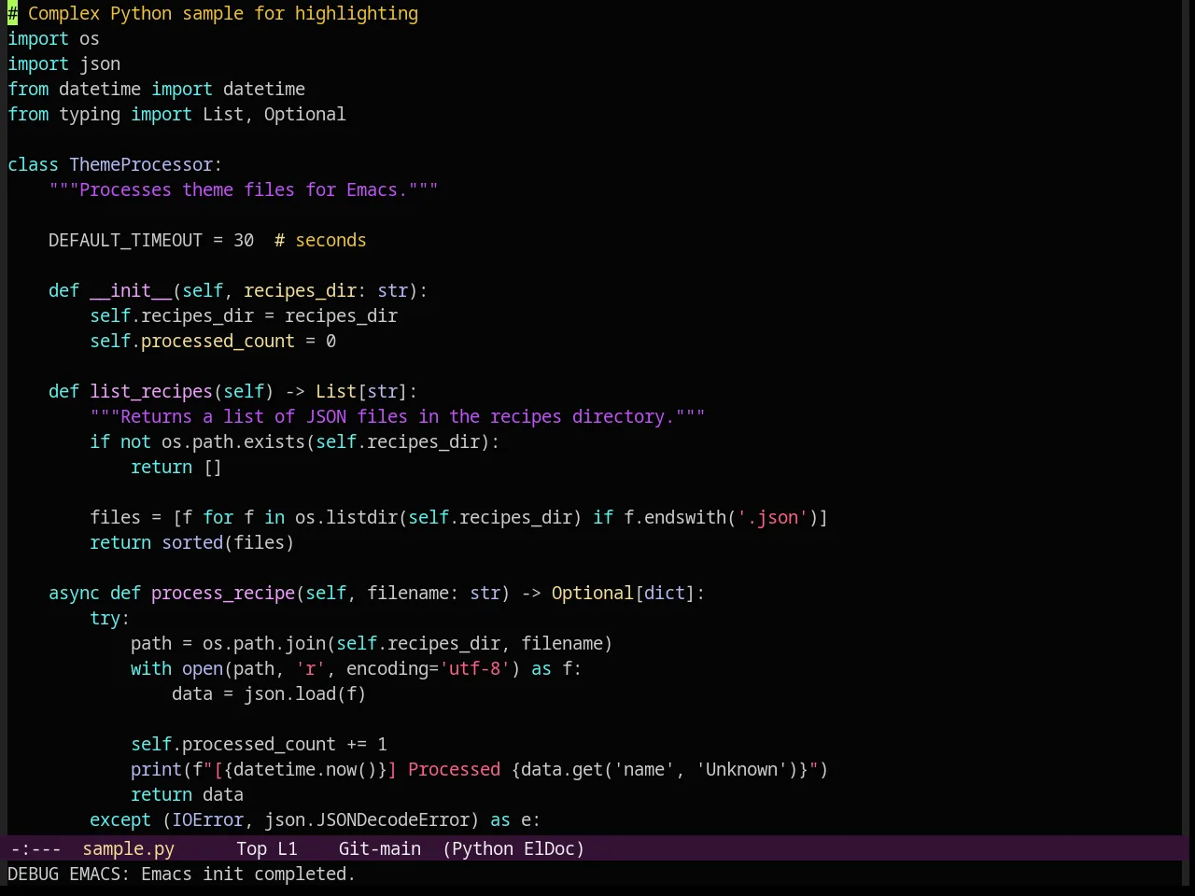
Task: Click ElDoc minor mode indicator
Action: 549,848
